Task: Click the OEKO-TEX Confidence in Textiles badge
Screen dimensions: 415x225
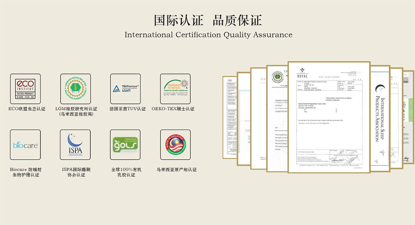Action: (x=175, y=89)
